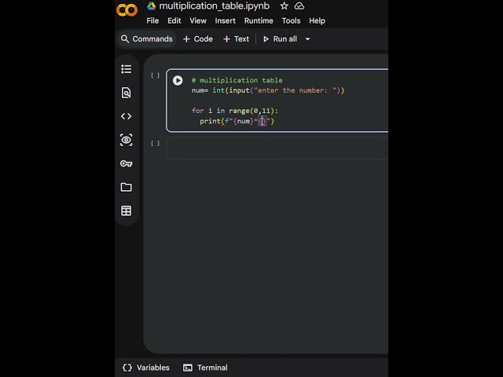Add a new Text cell
This screenshot has width=503, height=377.
236,39
